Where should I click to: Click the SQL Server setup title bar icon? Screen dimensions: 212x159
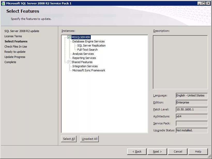(3, 3)
